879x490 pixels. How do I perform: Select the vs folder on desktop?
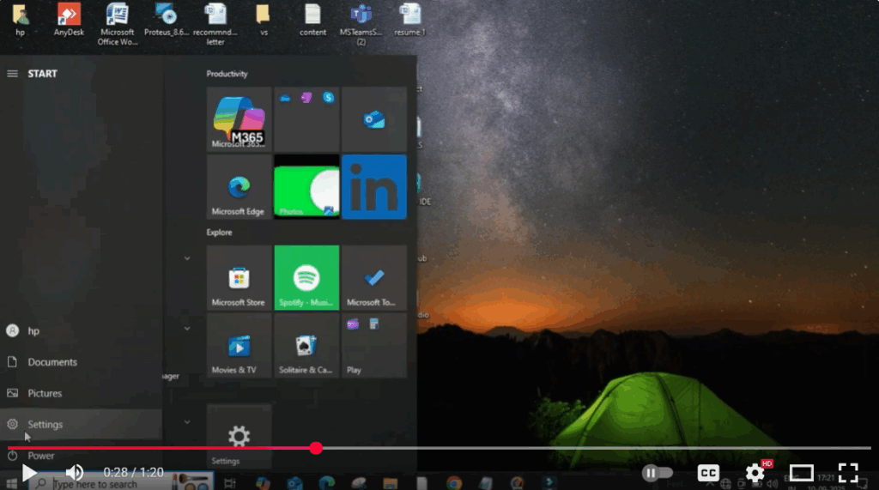(263, 21)
